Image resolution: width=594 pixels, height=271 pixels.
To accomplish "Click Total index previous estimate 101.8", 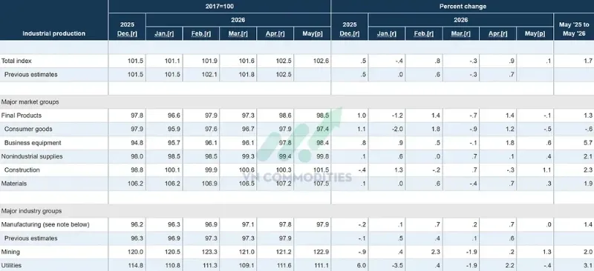I will tap(247, 75).
